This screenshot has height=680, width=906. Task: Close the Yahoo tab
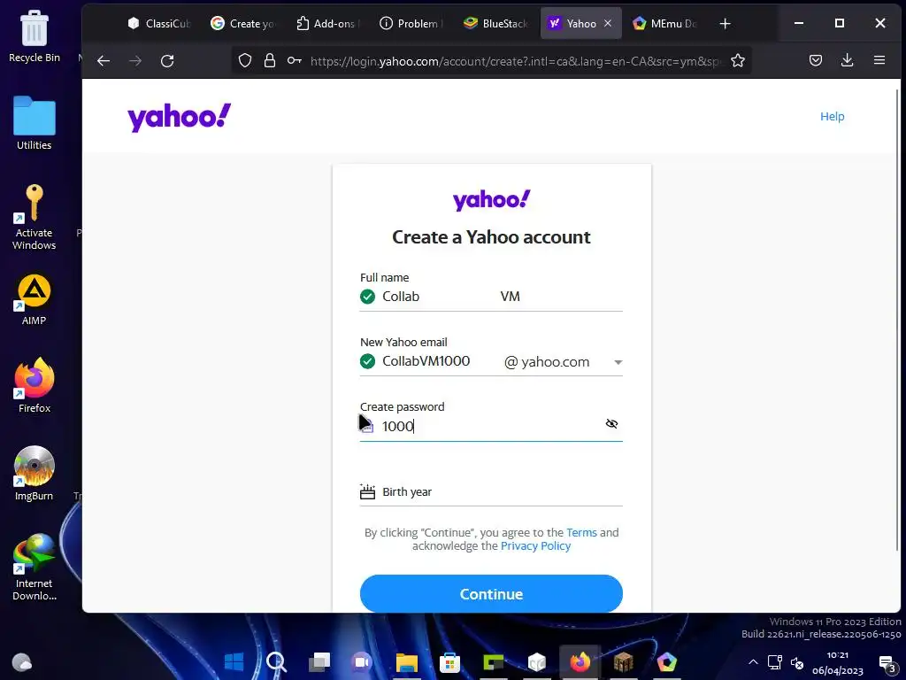click(x=608, y=23)
